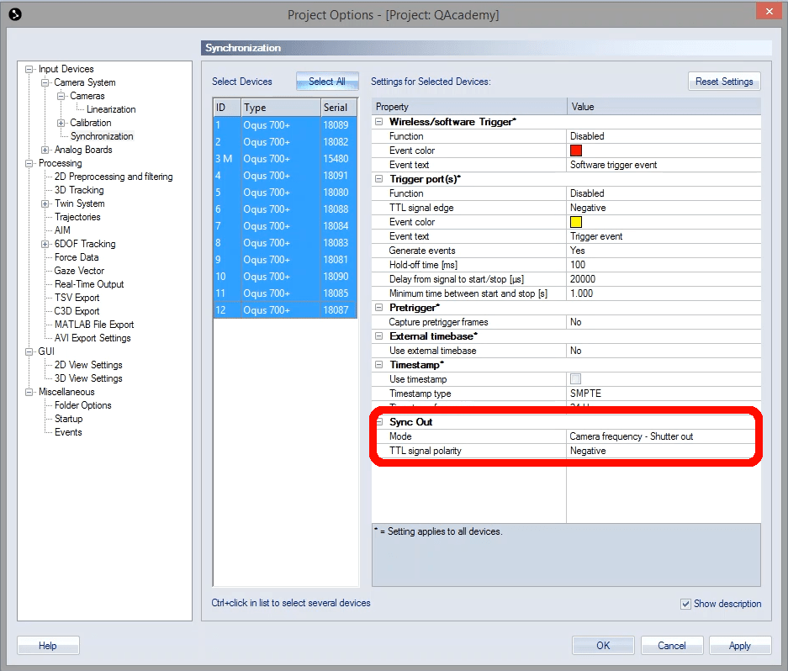Screen dimensions: 788x671
Task: Collapse the Input Devices tree node
Action: click(29, 69)
